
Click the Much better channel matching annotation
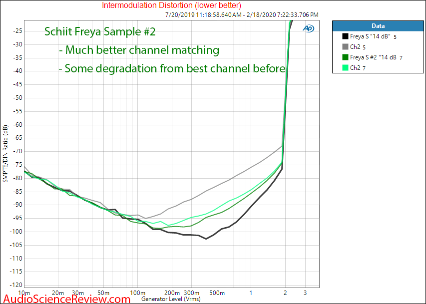pos(139,50)
